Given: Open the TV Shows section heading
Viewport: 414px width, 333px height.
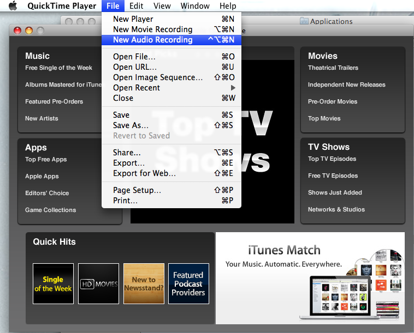Looking at the screenshot, I should pyautogui.click(x=329, y=147).
